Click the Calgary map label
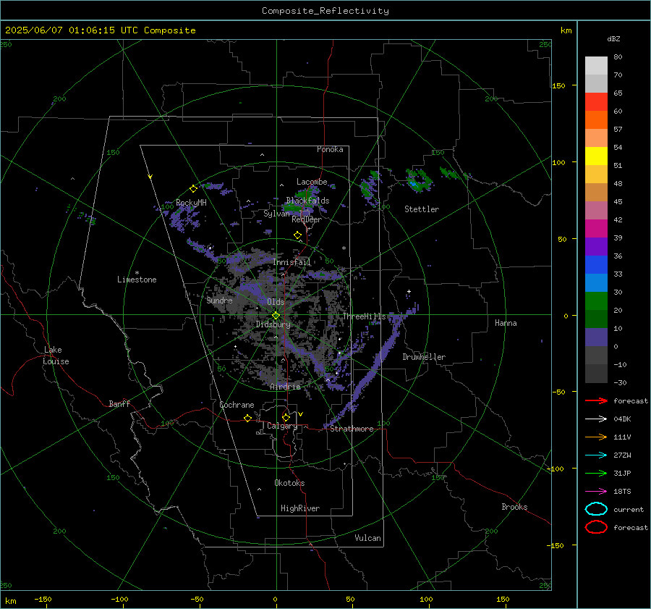Screen dimensions: 651x609 pyautogui.click(x=282, y=426)
